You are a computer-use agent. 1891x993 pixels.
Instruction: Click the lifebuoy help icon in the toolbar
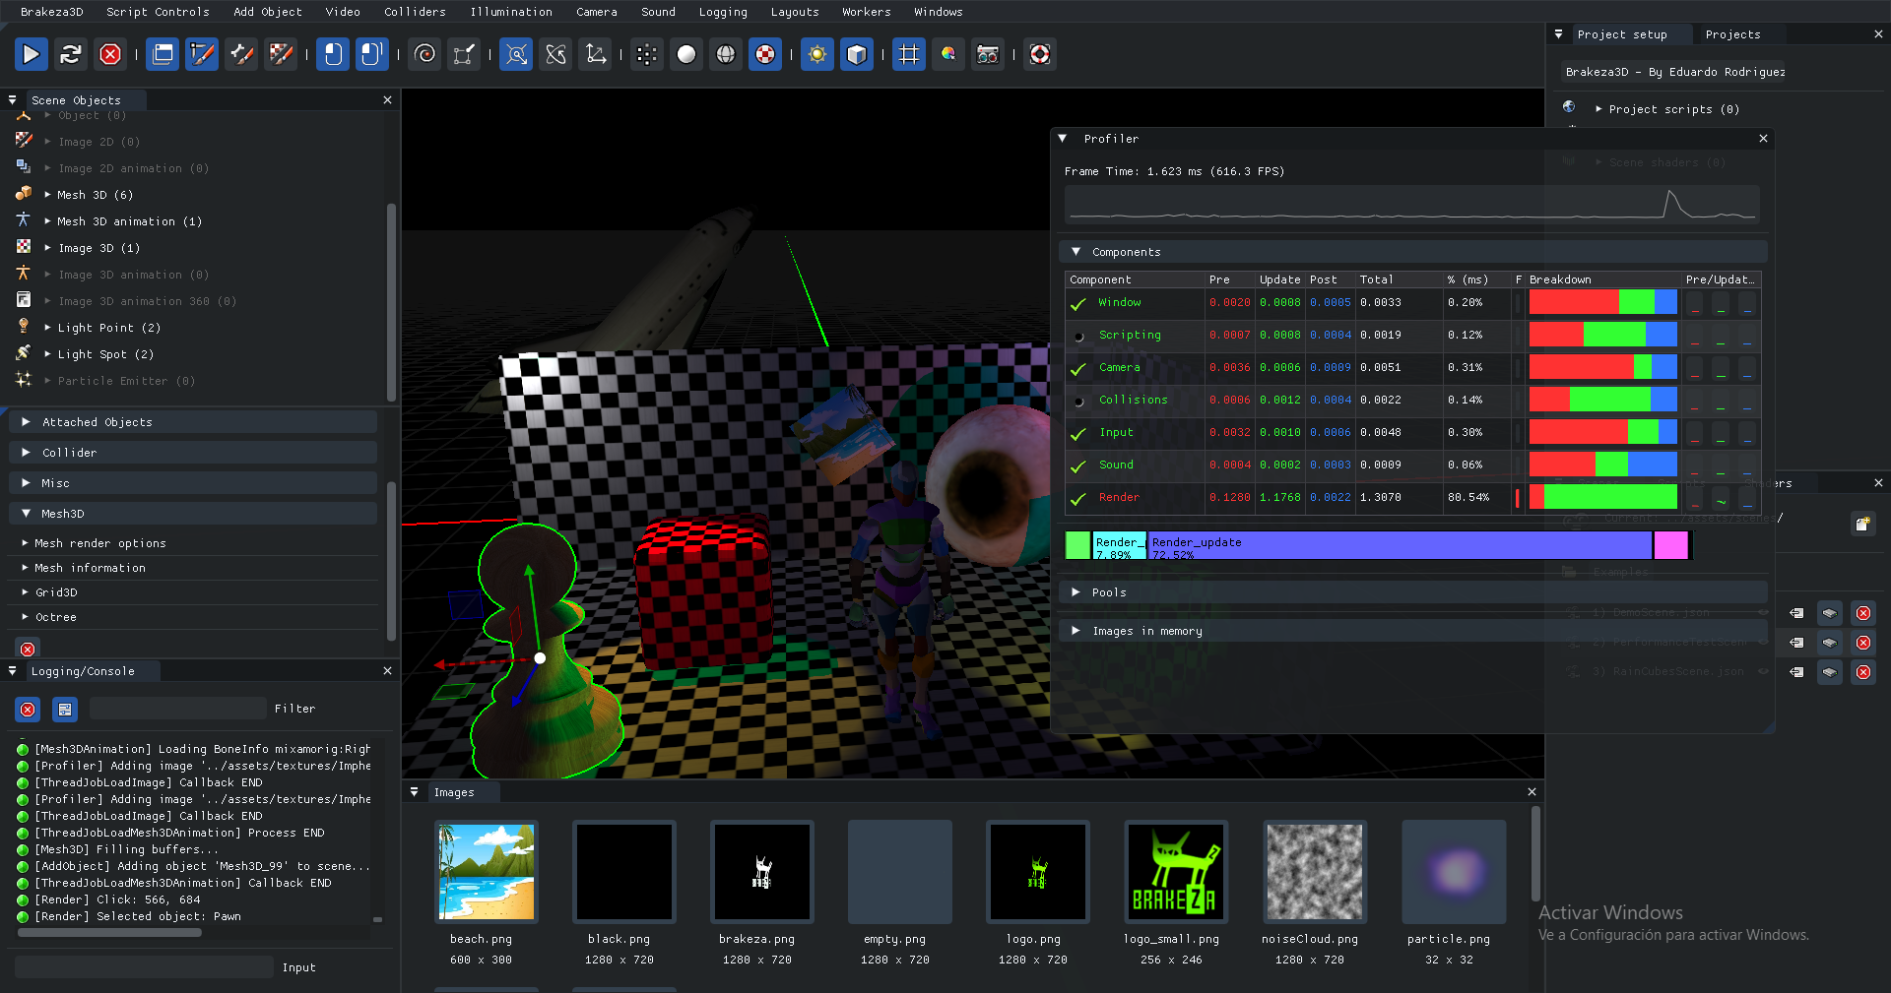tap(1040, 54)
